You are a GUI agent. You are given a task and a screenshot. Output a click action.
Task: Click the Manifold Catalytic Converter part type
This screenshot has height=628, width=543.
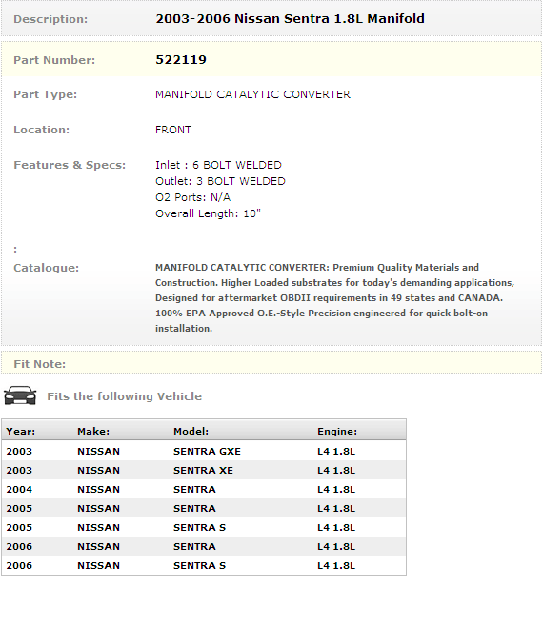[x=252, y=94]
